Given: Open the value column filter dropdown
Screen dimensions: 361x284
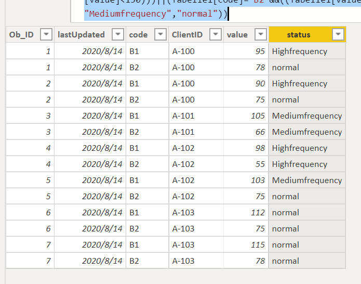Looking at the screenshot, I should pyautogui.click(x=261, y=34).
